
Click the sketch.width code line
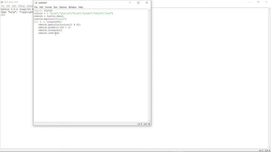(x=55, y=27)
